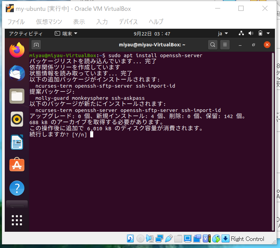Screen dimensions: 280x248
Task: Click the network adapters status icon
Action: pos(159,239)
